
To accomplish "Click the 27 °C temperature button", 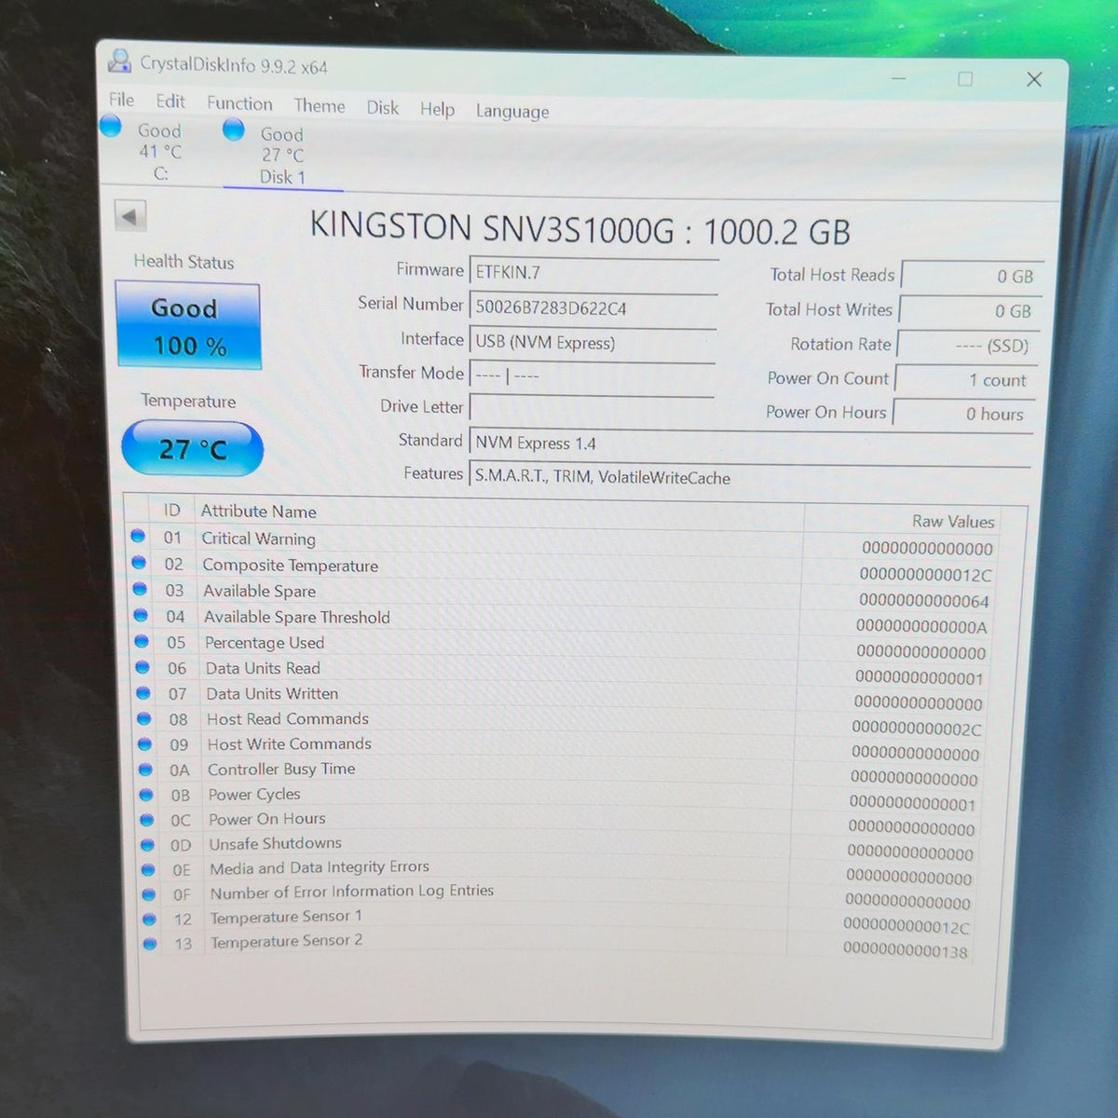I will click(193, 449).
